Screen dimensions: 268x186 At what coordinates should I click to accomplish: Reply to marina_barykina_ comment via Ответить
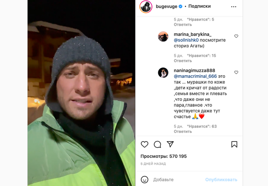[183, 61]
